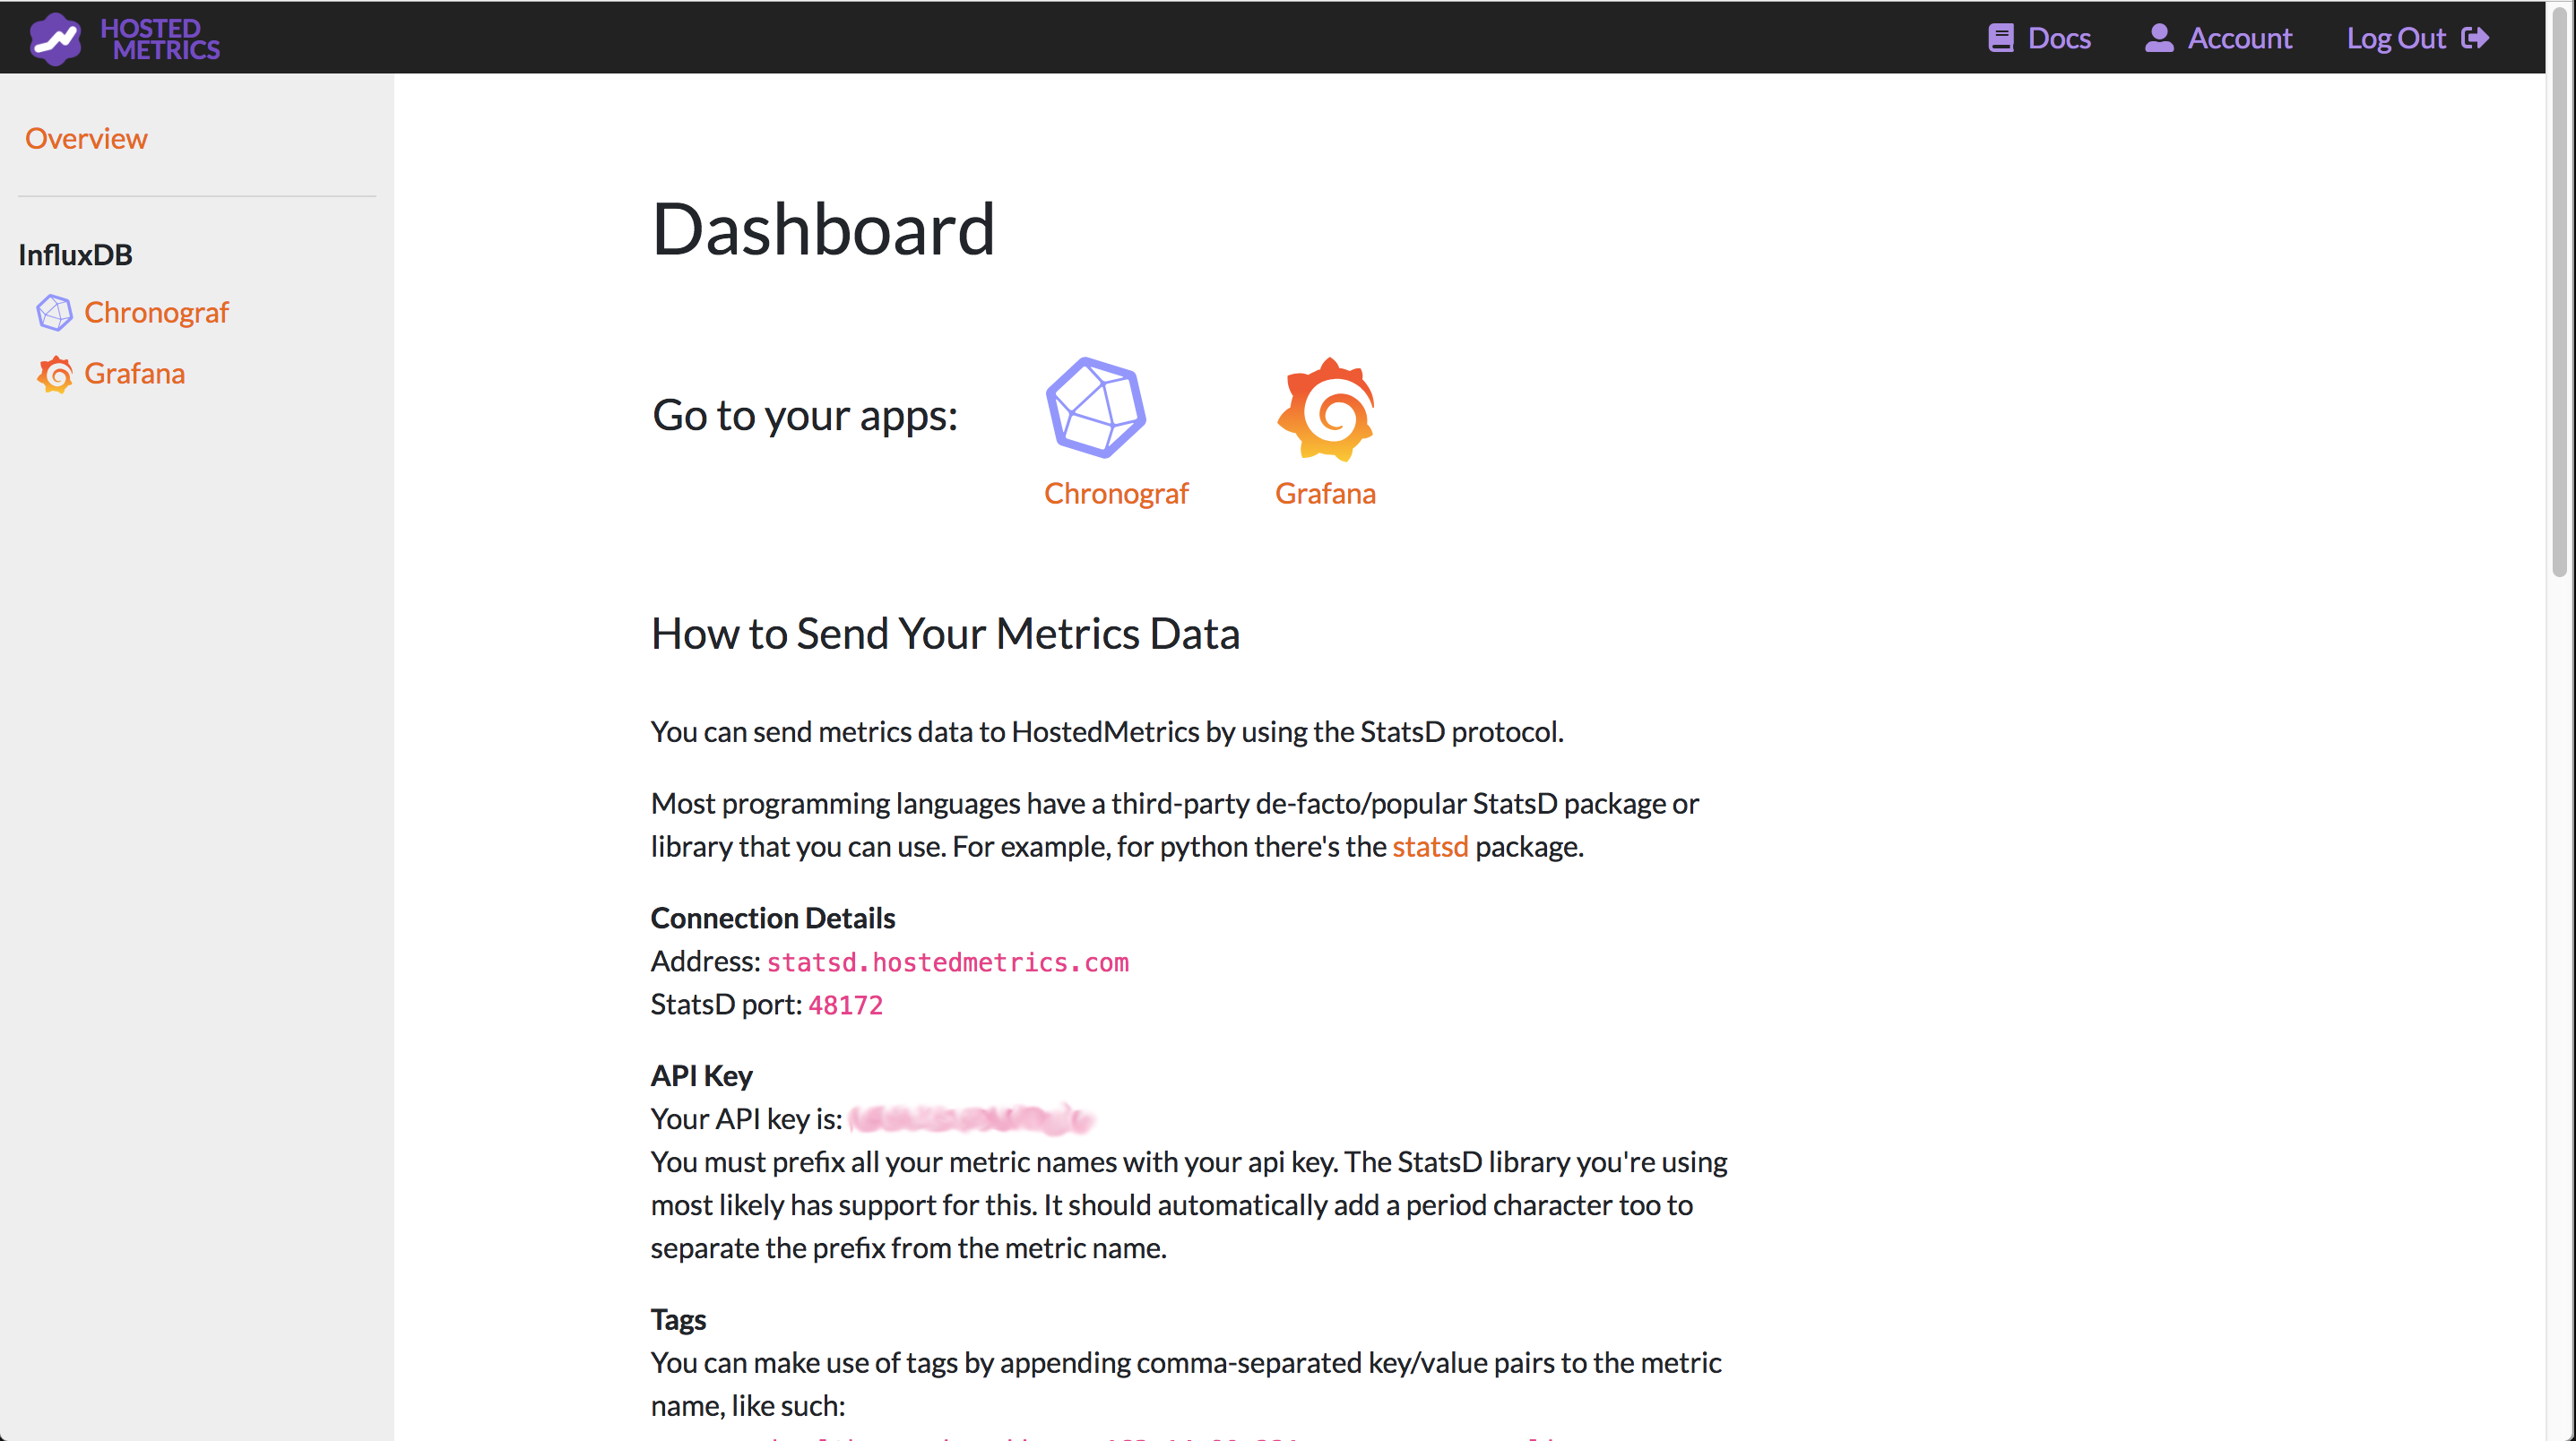Image resolution: width=2576 pixels, height=1441 pixels.
Task: Click the person icon next to Account
Action: pyautogui.click(x=2158, y=37)
